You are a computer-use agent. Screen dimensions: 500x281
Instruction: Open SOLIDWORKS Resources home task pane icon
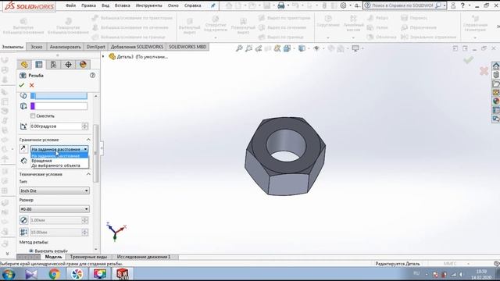[x=496, y=66]
